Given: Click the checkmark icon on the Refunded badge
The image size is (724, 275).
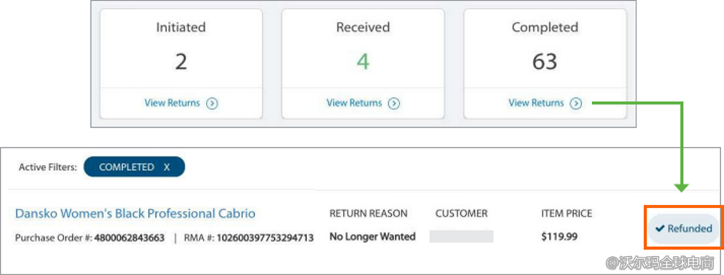Looking at the screenshot, I should pos(660,228).
